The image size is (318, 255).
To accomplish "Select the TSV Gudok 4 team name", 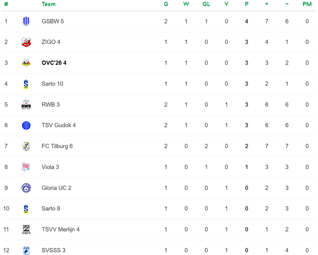I will (x=59, y=125).
